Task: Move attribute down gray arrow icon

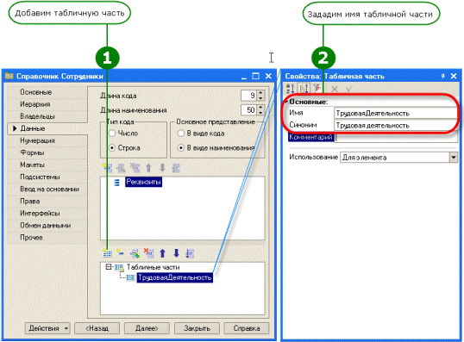Action: [162, 168]
